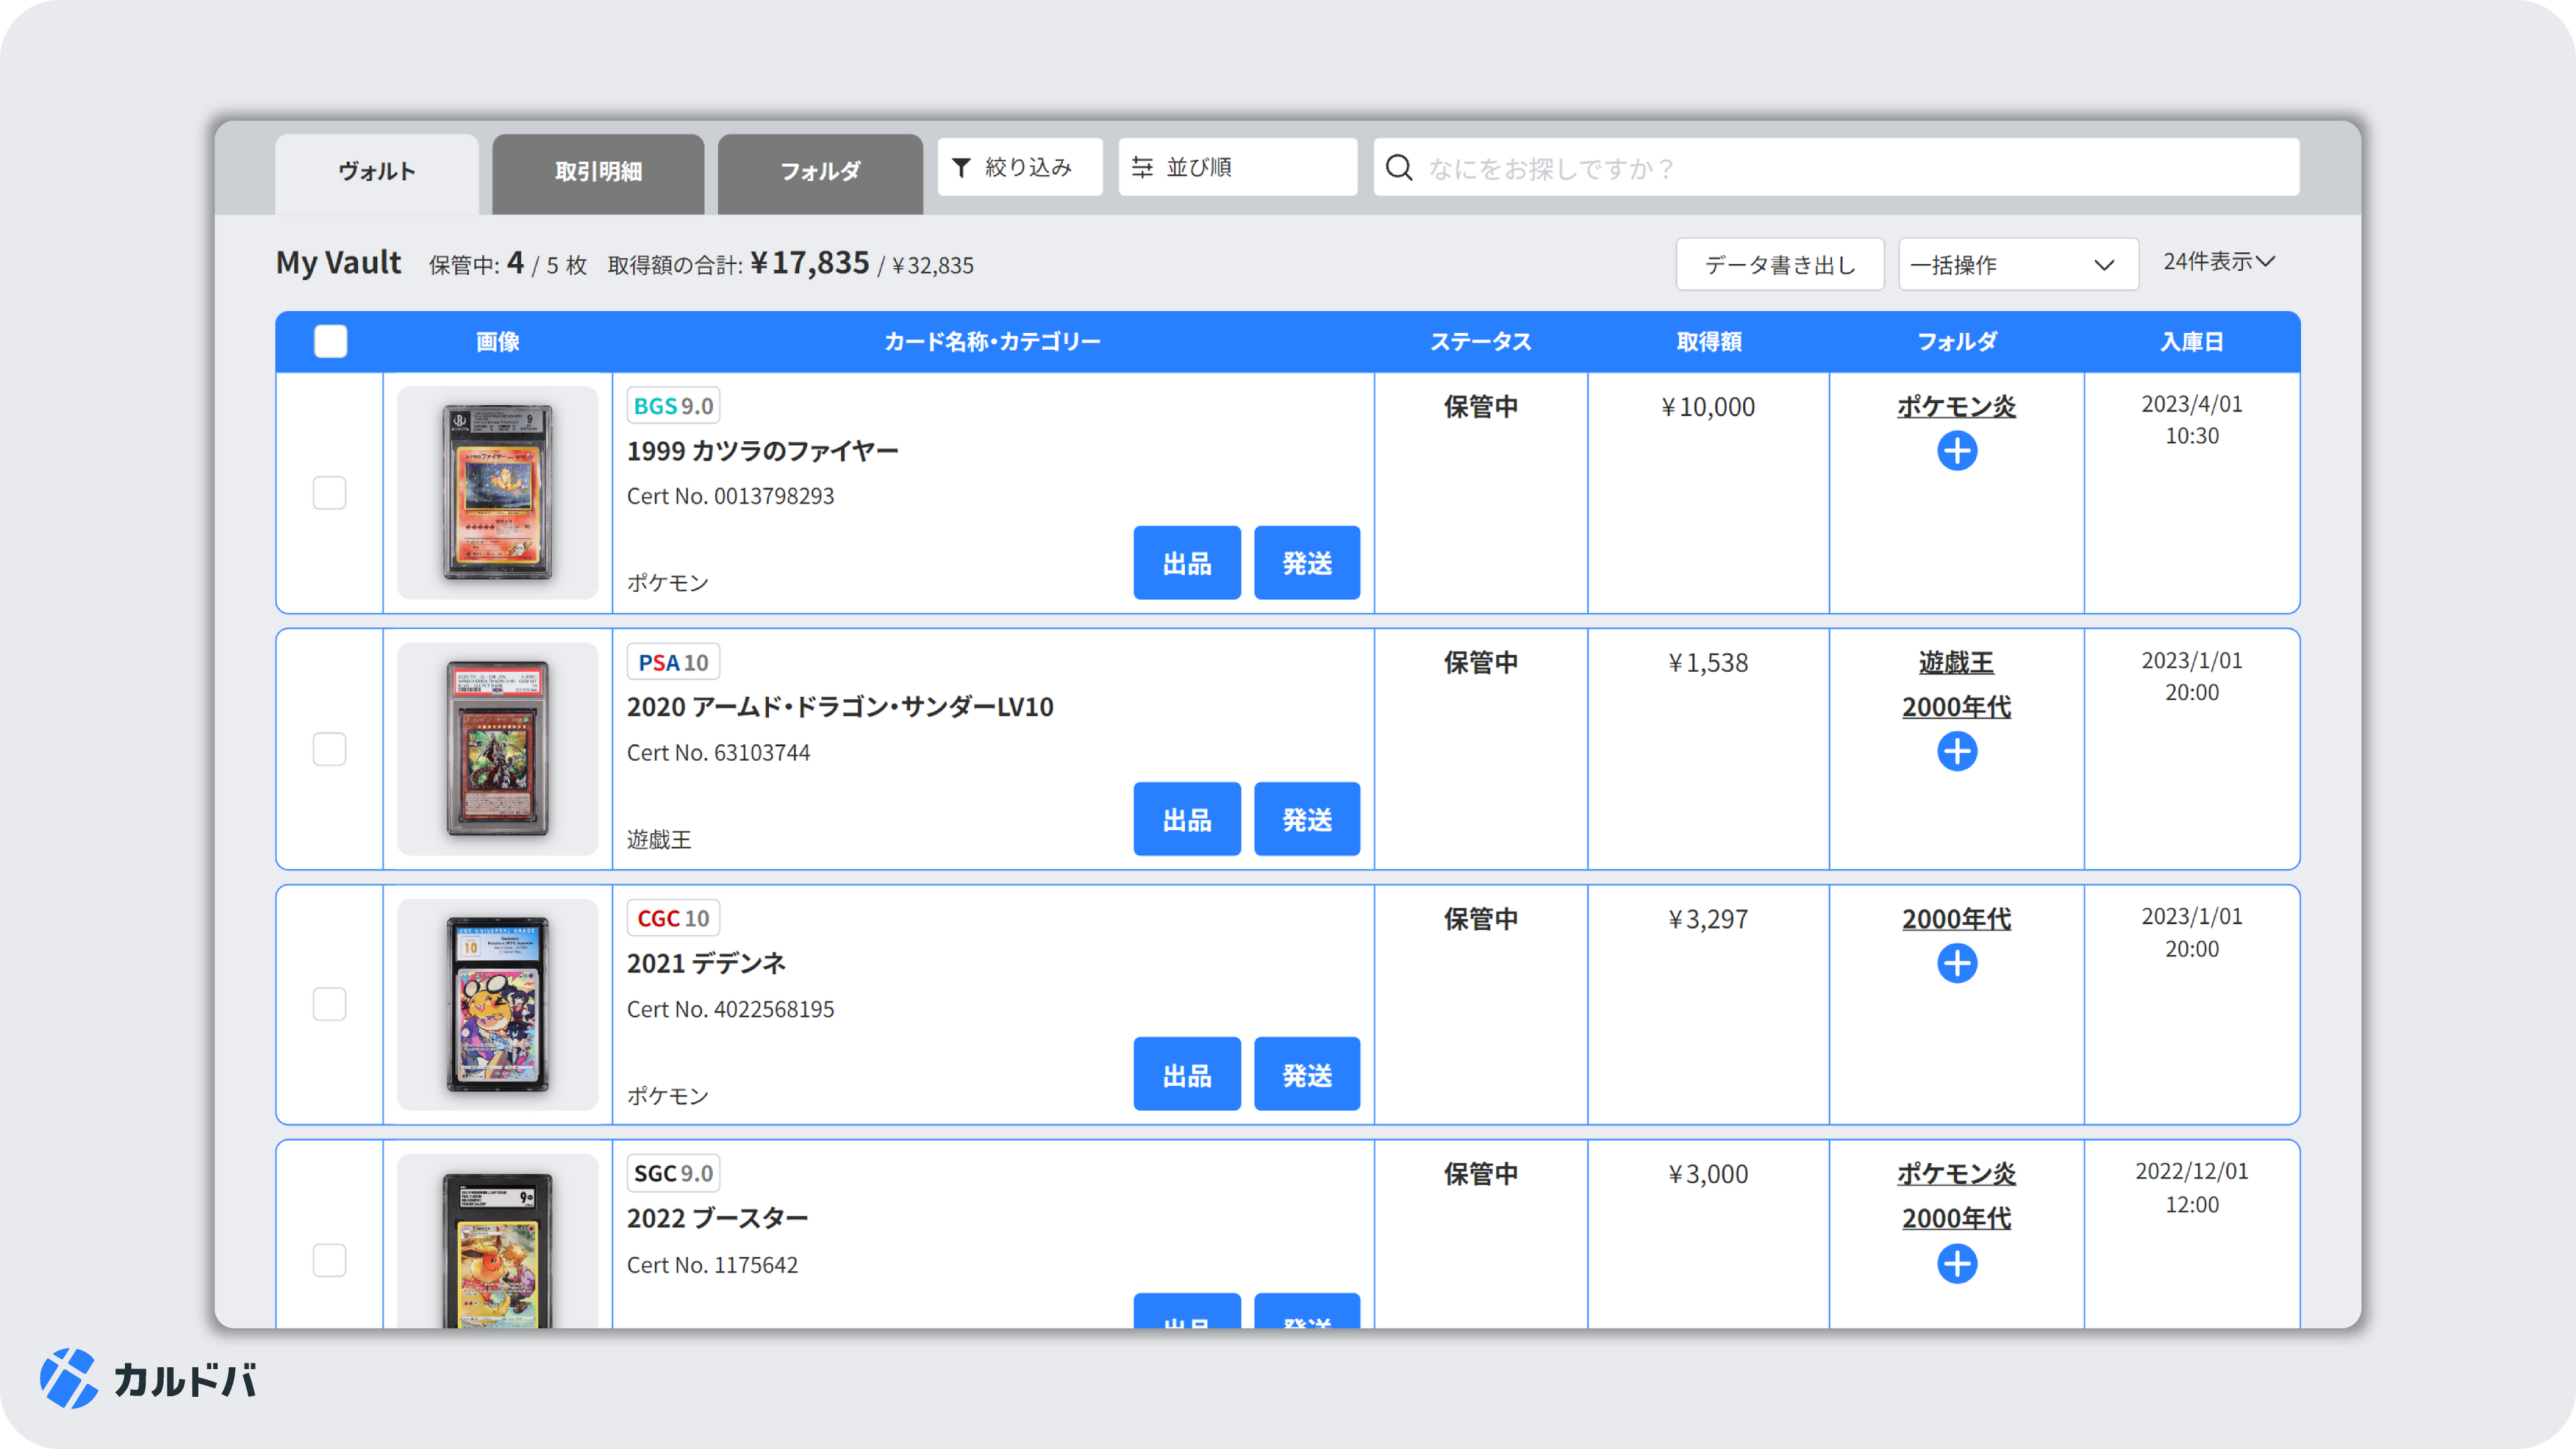The height and width of the screenshot is (1449, 2576).
Task: Click the search magnifier icon
Action: click(1399, 168)
